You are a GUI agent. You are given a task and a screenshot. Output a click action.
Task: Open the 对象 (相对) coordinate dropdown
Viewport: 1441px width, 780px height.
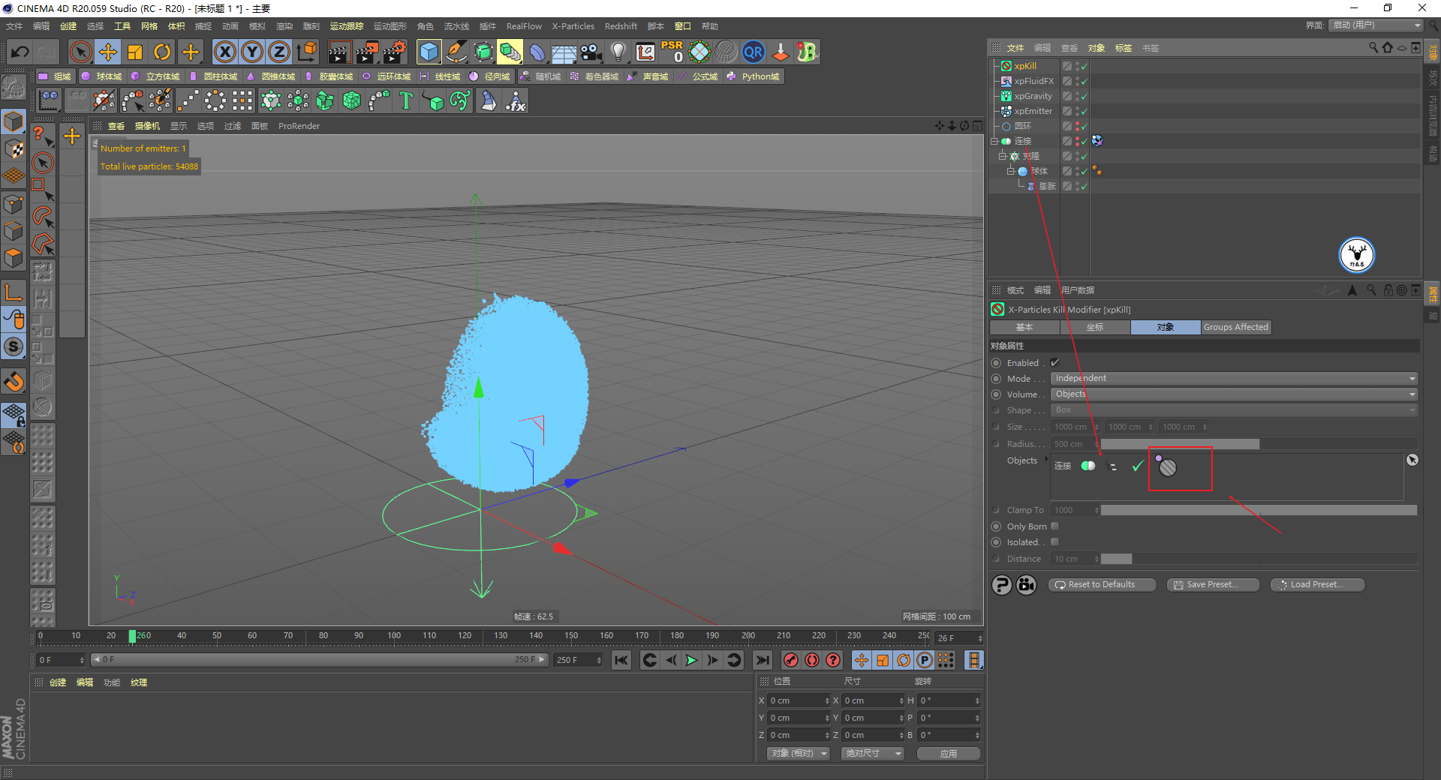pyautogui.click(x=799, y=753)
